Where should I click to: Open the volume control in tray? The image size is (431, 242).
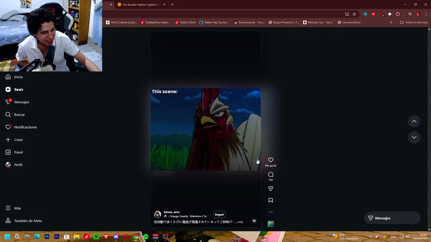point(407,237)
